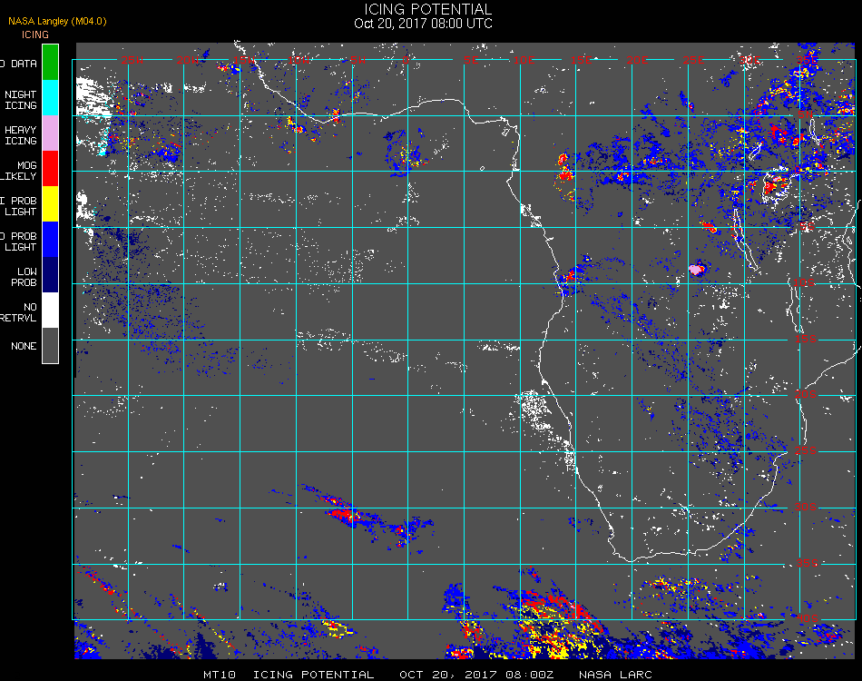862x681 pixels.
Task: Click the 'HEAVY ICING' legend label
Action: (x=20, y=135)
